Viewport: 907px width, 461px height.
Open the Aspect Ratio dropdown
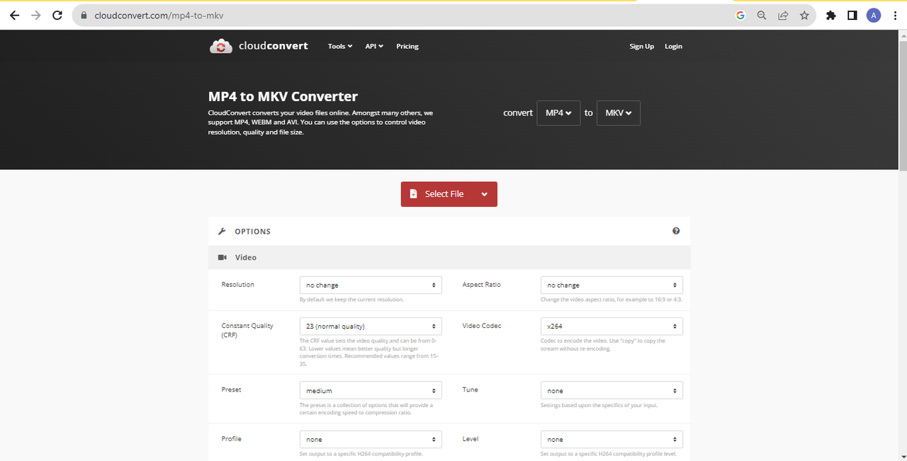[612, 285]
